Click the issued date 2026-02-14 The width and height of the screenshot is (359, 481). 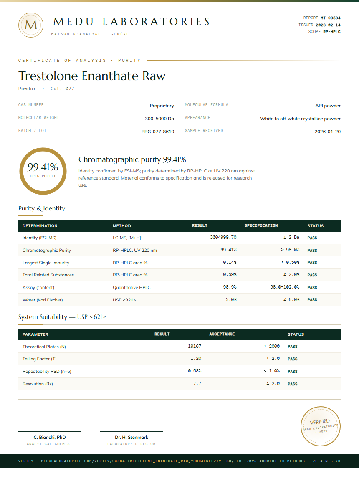pyautogui.click(x=328, y=25)
